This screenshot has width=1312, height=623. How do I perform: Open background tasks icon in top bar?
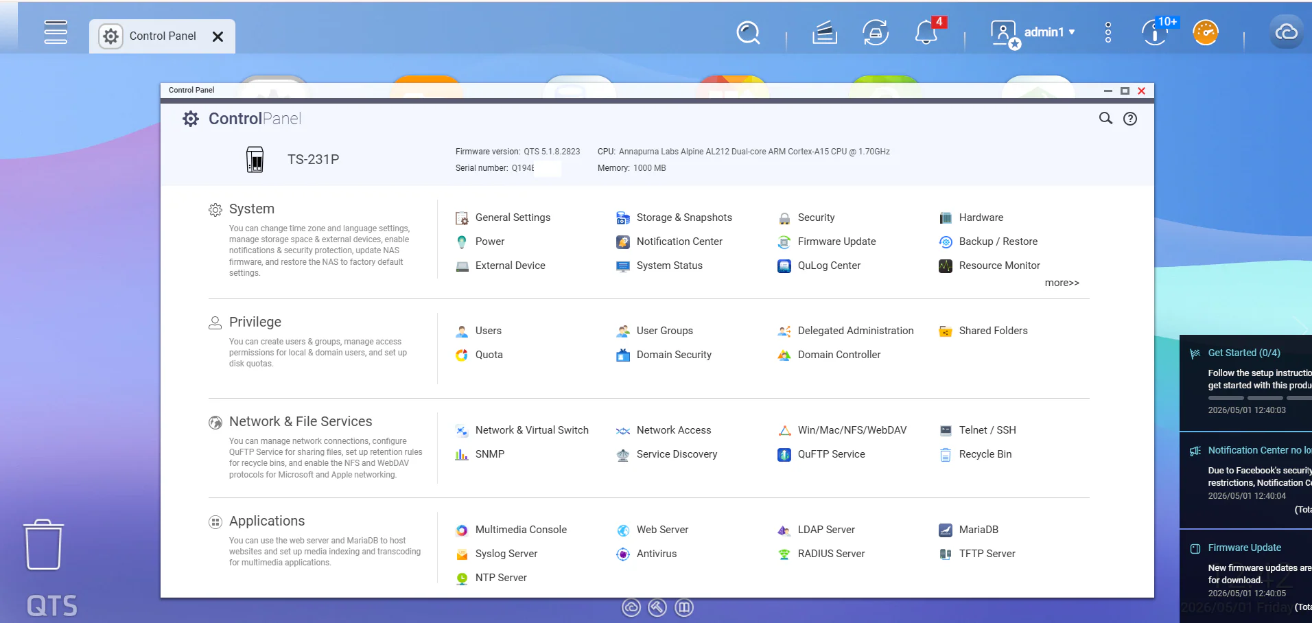coord(824,32)
